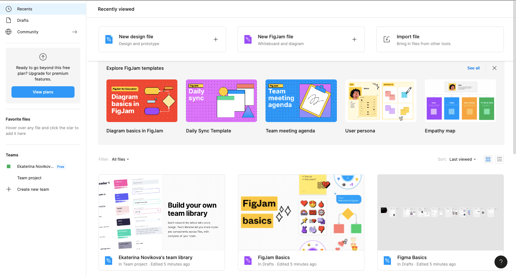Open the Figma Basics file thumbnail
The width and height of the screenshot is (516, 277).
coord(440,212)
